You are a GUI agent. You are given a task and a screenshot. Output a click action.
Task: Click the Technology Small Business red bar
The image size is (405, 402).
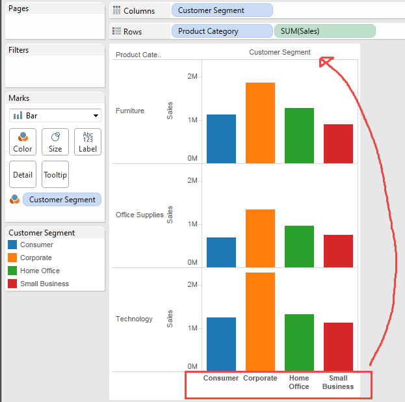[338, 347]
